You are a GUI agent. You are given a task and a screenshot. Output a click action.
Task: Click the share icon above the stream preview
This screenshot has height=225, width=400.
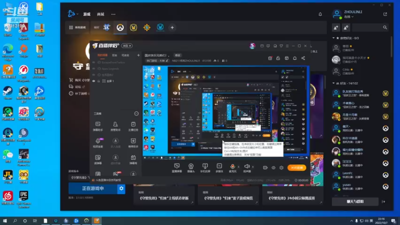(x=303, y=58)
